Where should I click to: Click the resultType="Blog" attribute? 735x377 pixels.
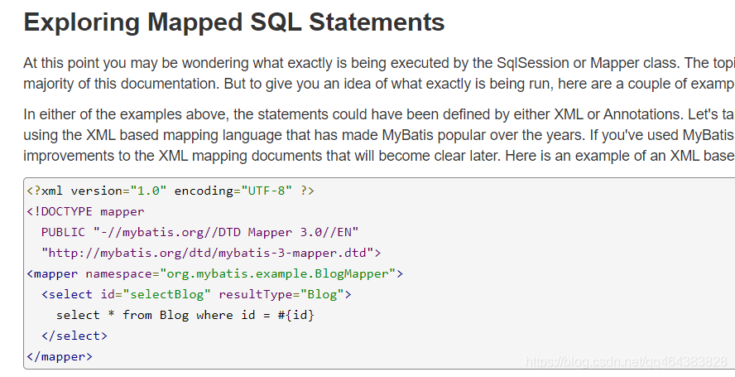(281, 294)
